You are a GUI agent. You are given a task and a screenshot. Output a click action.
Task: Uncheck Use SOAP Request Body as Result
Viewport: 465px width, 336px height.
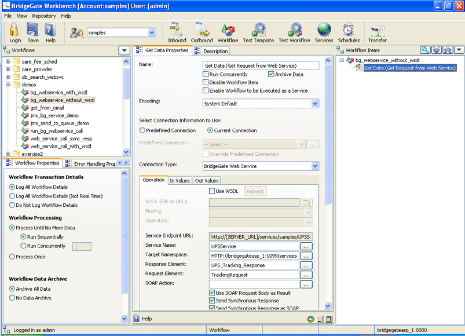[212, 293]
